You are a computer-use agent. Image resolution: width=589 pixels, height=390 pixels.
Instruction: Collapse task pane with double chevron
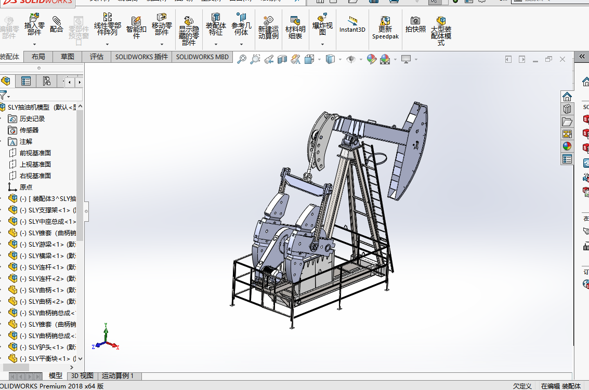[x=582, y=56]
